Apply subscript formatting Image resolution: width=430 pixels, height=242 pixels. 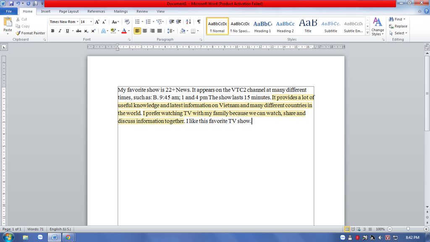pos(86,31)
